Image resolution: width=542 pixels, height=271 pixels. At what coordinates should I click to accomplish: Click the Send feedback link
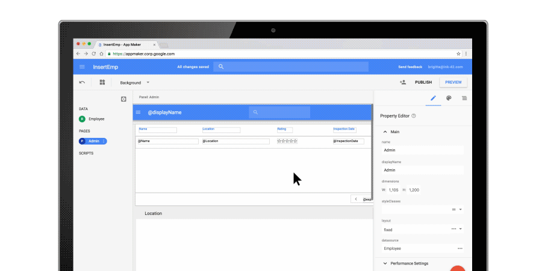click(410, 67)
